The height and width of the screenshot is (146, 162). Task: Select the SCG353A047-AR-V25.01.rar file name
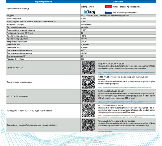pos(111,105)
